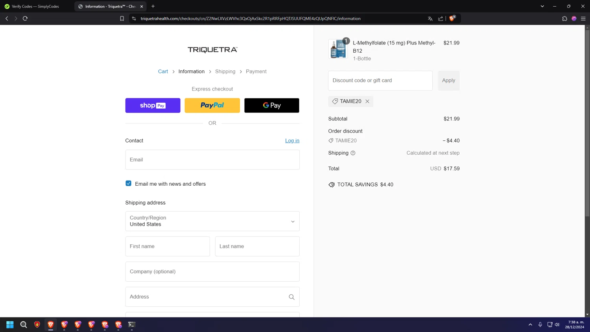
Task: Click the L-Methylfolate product thumbnail
Action: pyautogui.click(x=338, y=49)
